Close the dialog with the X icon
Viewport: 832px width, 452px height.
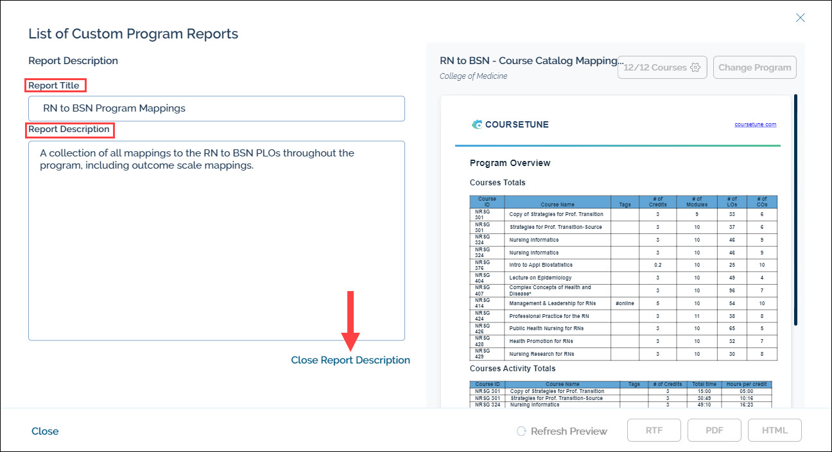(x=800, y=18)
